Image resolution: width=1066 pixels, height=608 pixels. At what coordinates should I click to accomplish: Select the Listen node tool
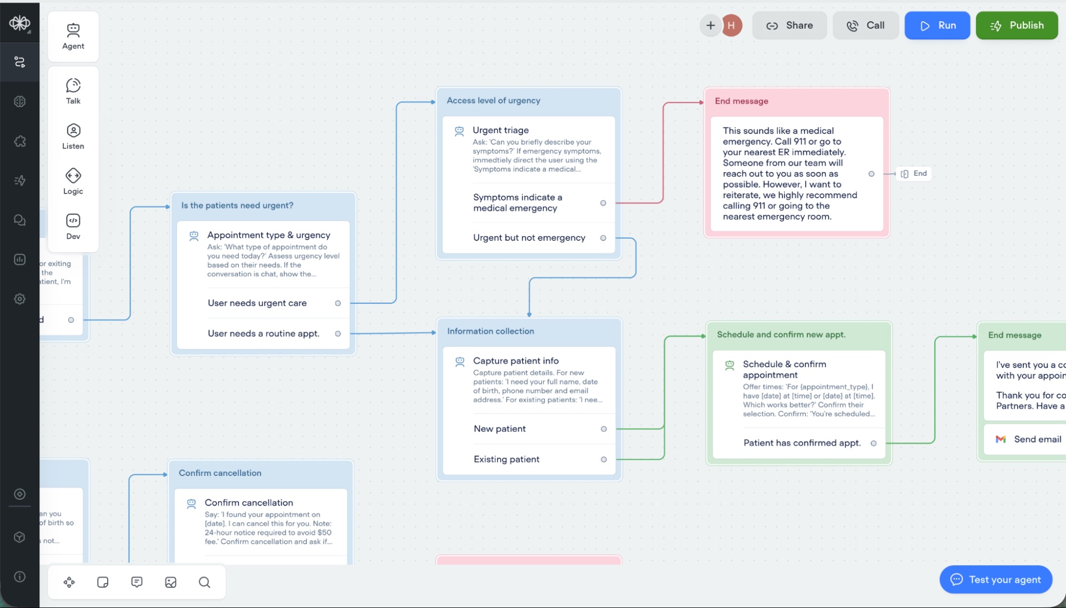pyautogui.click(x=73, y=136)
